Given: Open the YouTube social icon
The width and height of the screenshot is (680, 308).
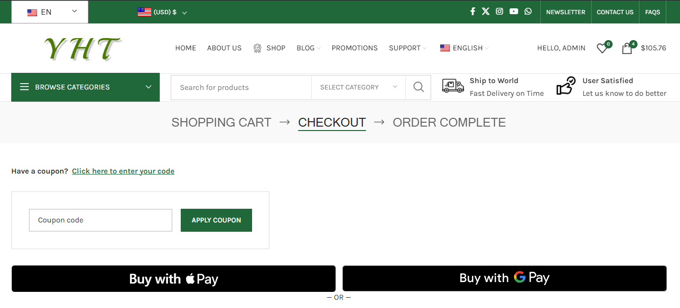Looking at the screenshot, I should tap(513, 11).
